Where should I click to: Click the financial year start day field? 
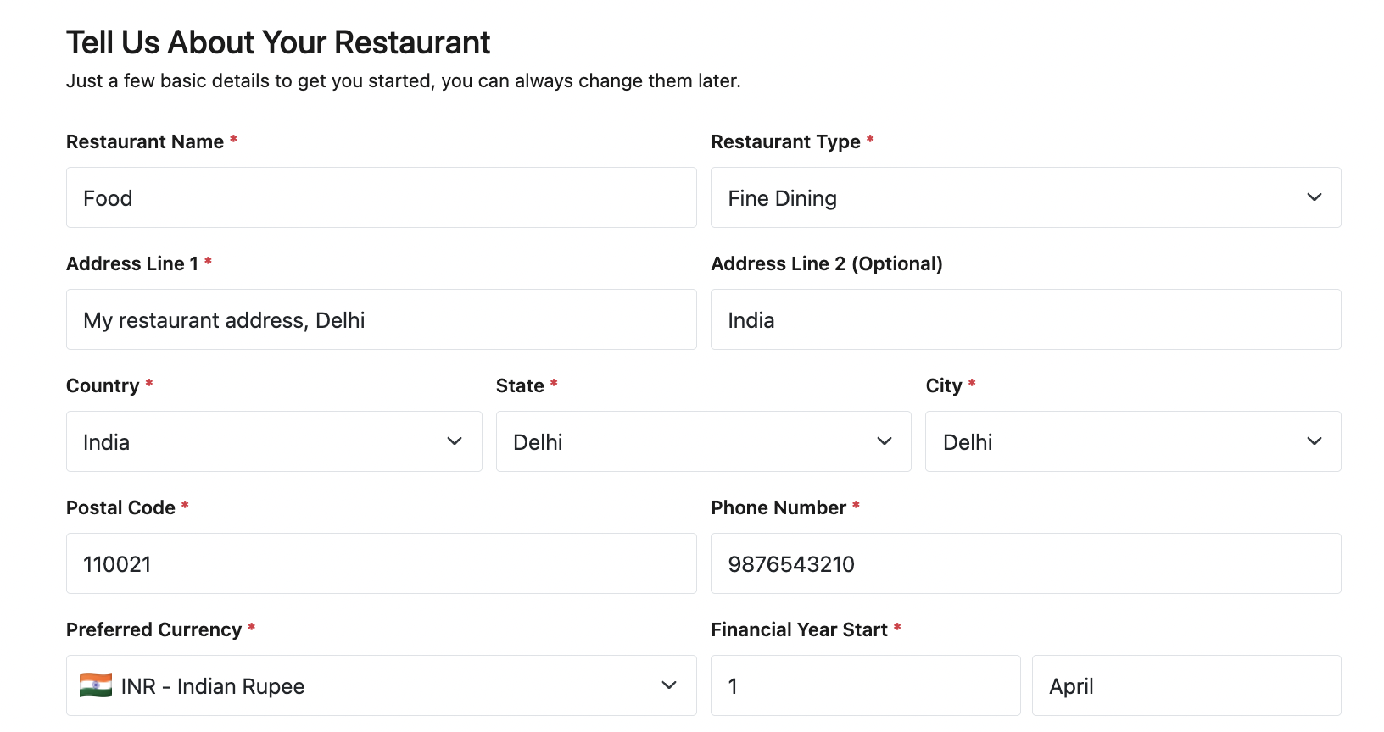point(865,685)
